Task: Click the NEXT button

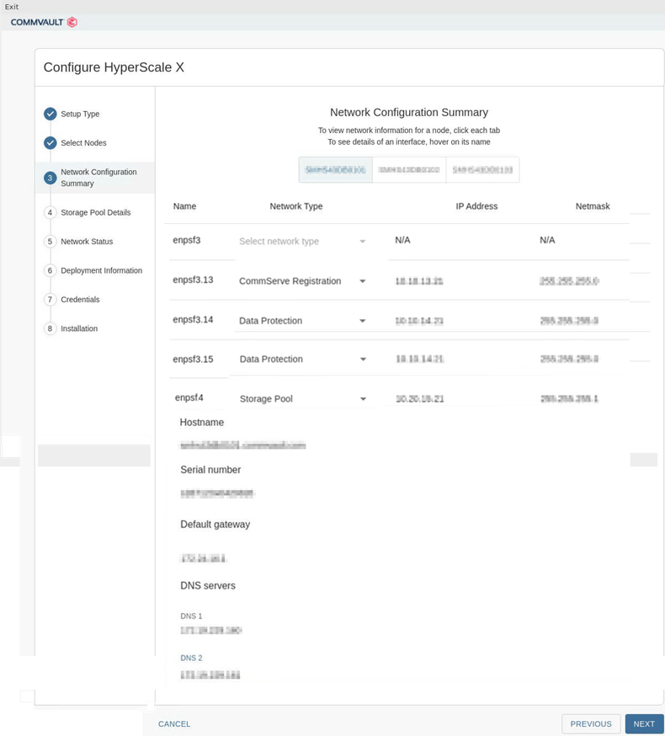Action: (x=644, y=724)
